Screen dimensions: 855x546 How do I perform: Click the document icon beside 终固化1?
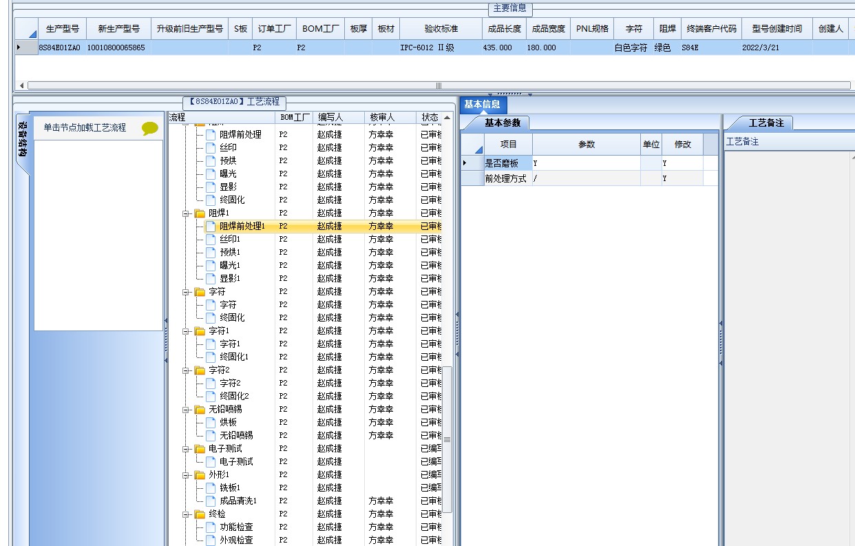point(211,357)
